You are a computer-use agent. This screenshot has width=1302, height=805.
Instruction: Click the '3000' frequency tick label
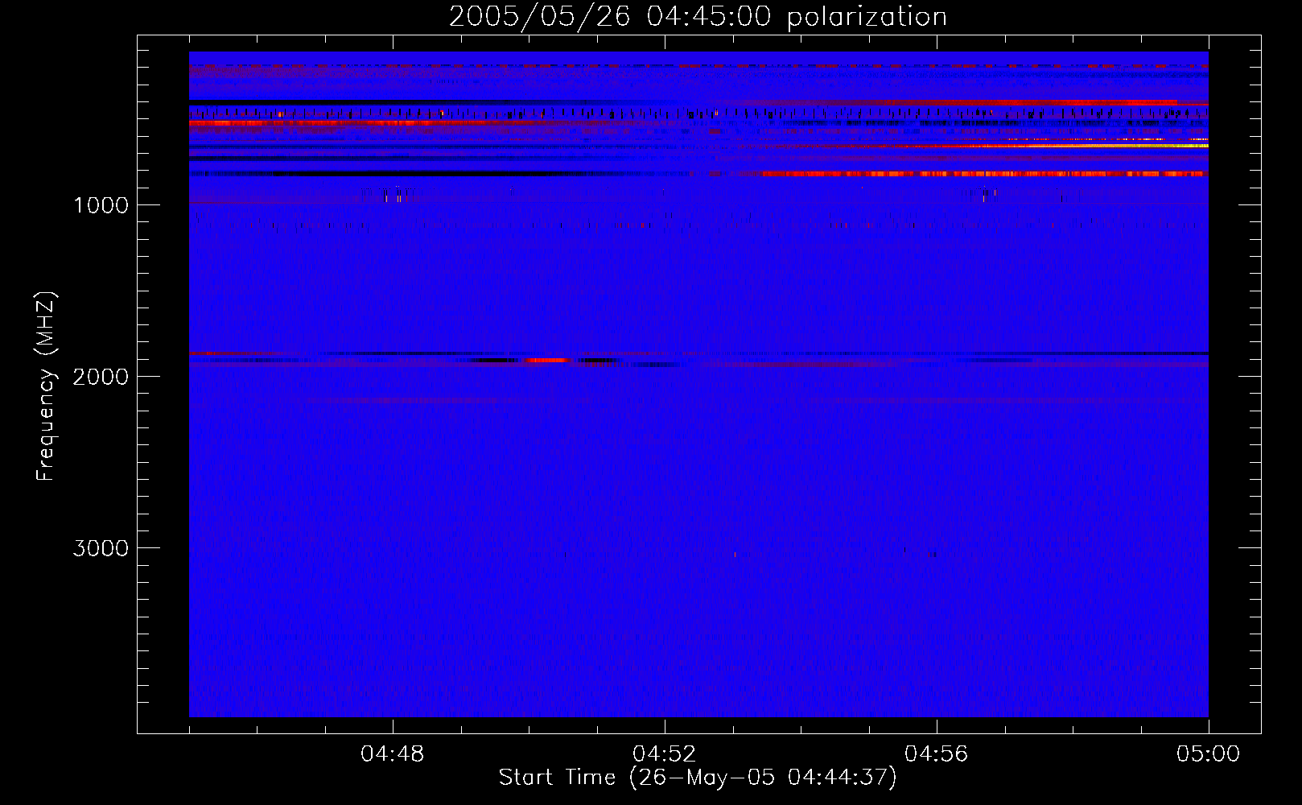(x=101, y=548)
